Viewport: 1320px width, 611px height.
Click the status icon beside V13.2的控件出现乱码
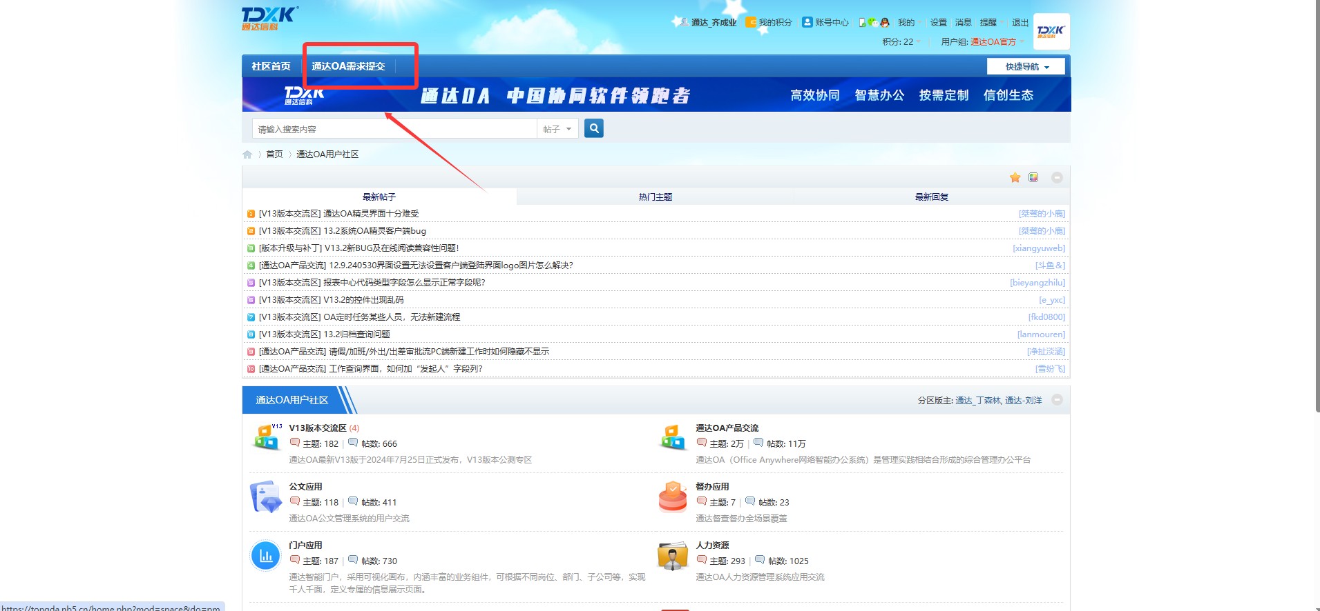[x=251, y=300]
